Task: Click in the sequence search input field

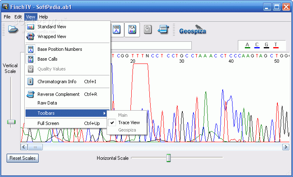Action: pyautogui.click(x=151, y=45)
